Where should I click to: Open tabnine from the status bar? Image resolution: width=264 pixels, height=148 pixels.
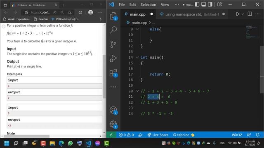click(184, 135)
